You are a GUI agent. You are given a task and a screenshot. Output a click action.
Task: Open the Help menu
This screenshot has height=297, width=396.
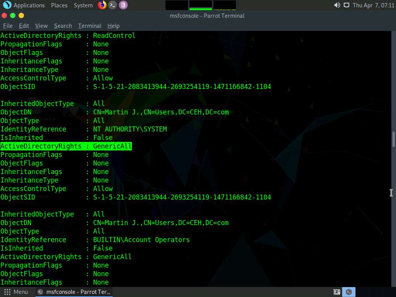coord(113,26)
